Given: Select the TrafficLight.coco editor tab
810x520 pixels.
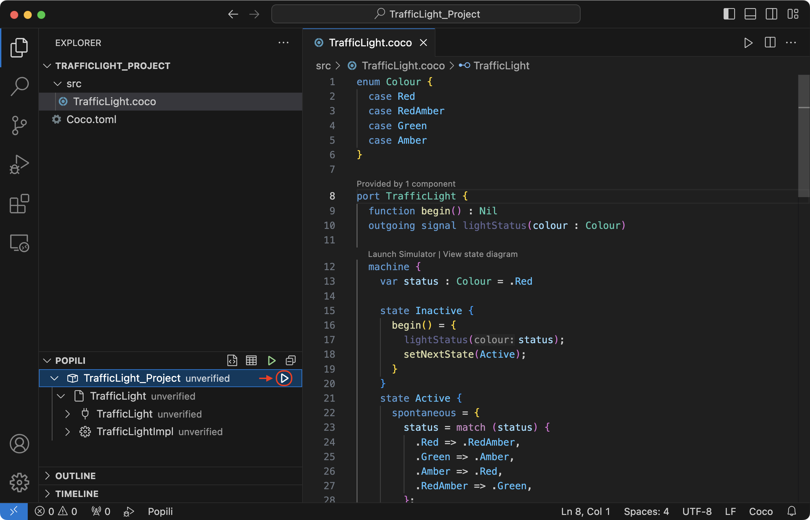Looking at the screenshot, I should [x=369, y=43].
